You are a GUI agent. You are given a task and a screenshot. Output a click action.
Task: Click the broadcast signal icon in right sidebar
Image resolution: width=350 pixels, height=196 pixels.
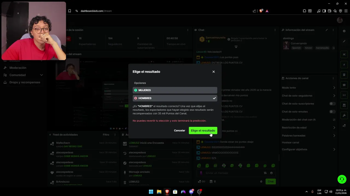344,95
